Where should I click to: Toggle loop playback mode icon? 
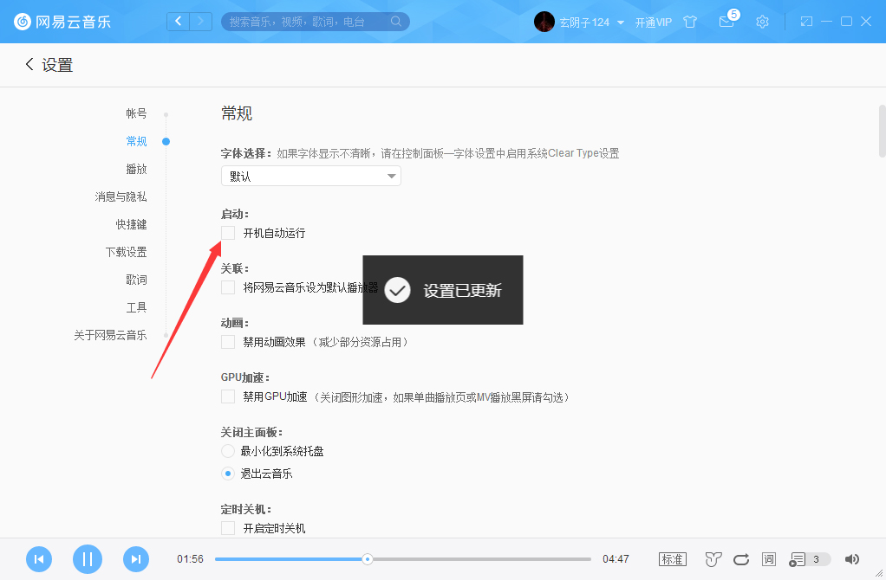click(741, 559)
